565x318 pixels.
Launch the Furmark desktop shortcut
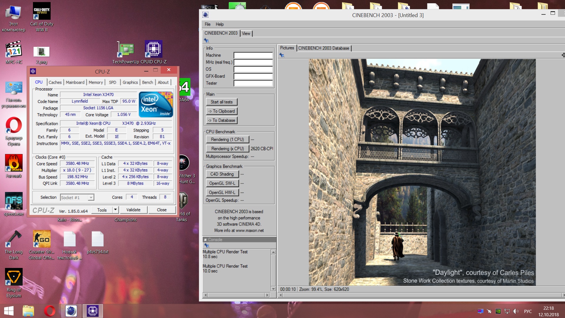pyautogui.click(x=14, y=166)
